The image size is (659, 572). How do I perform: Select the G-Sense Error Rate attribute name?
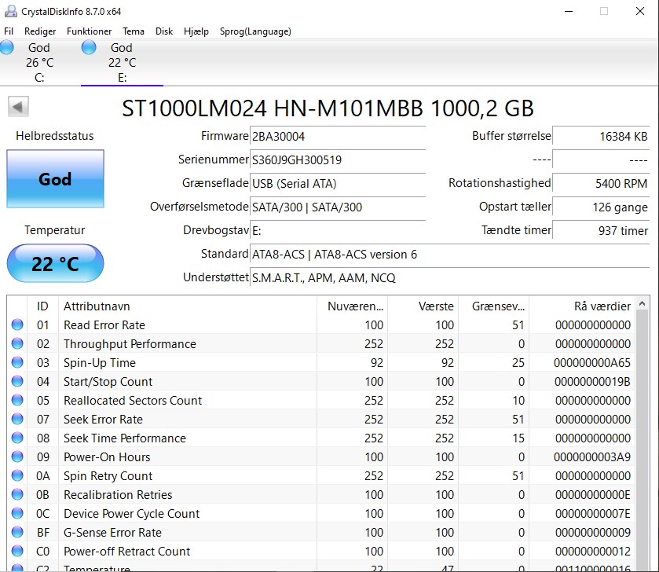(112, 533)
